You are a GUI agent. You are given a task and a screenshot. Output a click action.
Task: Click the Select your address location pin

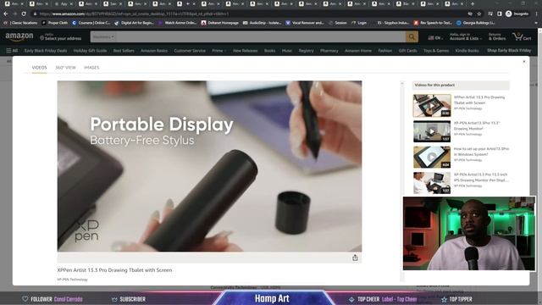point(41,37)
